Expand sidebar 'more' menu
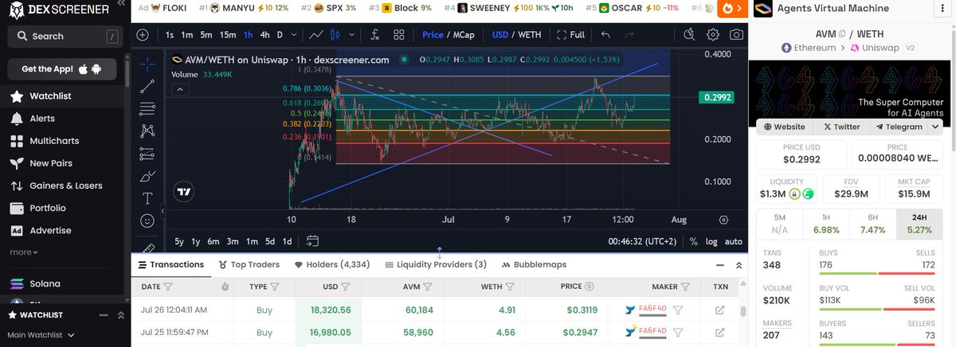 point(23,252)
